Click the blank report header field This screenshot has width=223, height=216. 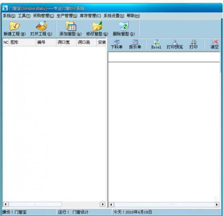click(164, 57)
